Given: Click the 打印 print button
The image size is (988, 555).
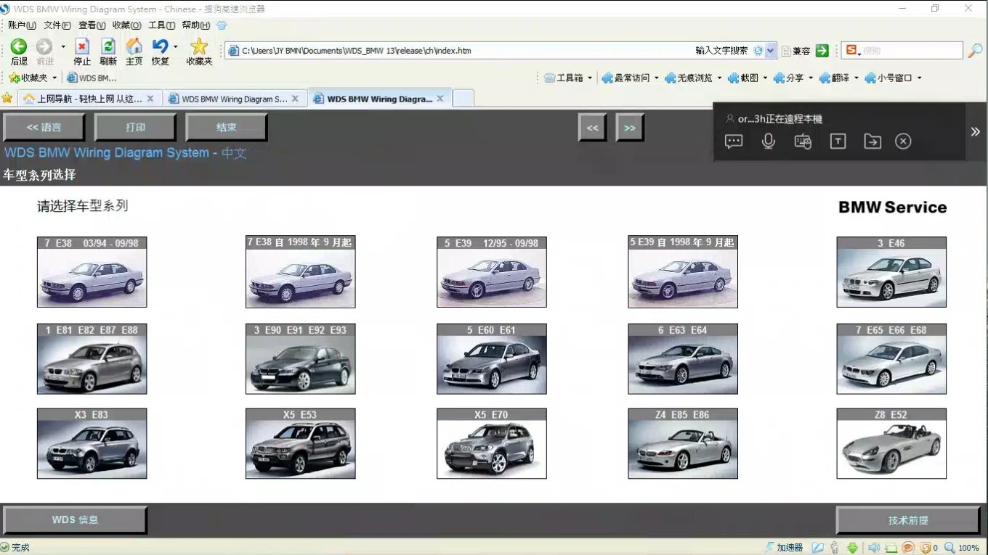Looking at the screenshot, I should click(x=135, y=127).
